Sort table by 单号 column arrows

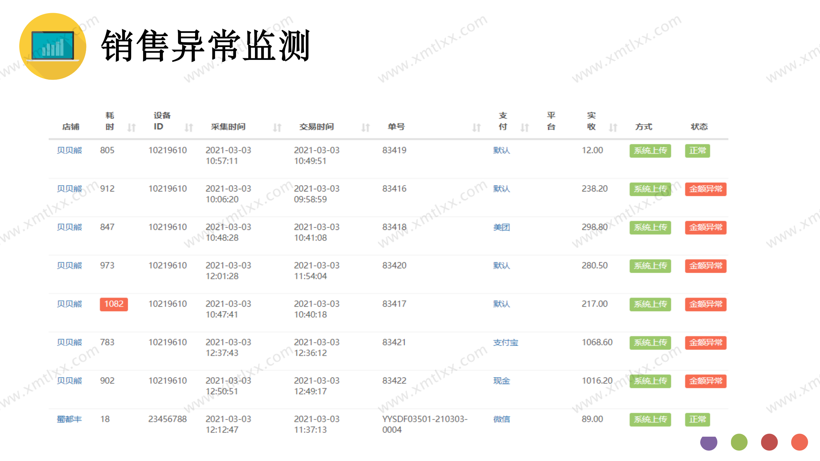[476, 128]
